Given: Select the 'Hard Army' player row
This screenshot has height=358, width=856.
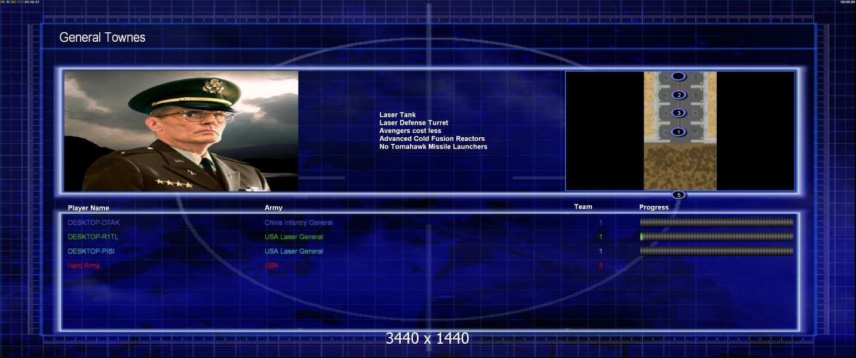Looking at the screenshot, I should coord(84,266).
